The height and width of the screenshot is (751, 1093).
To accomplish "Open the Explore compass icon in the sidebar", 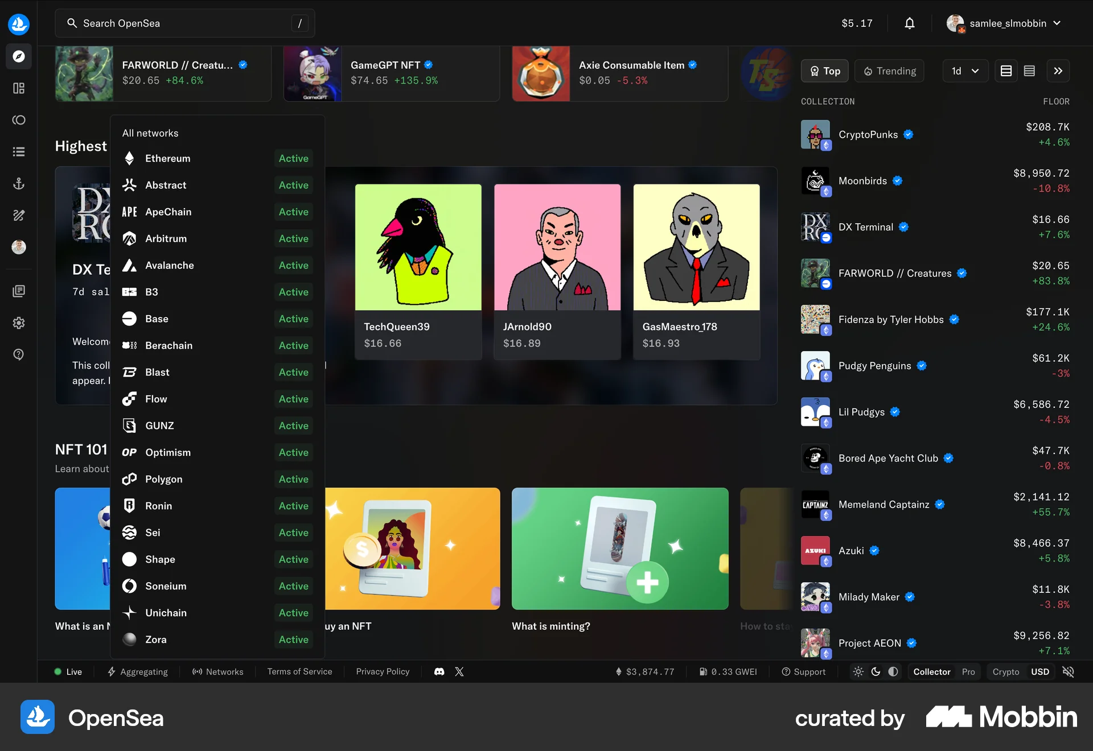I will point(19,56).
